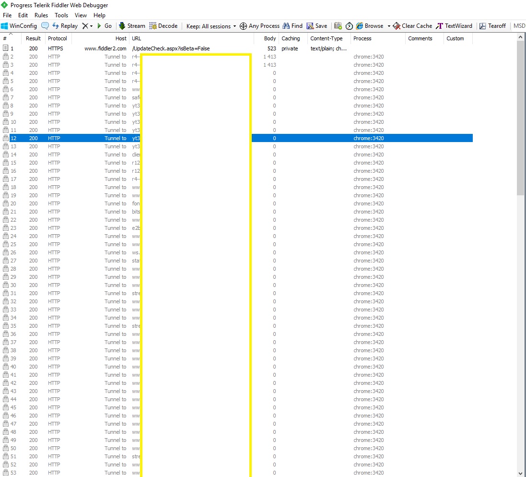The width and height of the screenshot is (526, 477).
Task: Clear Cache using toolbar button
Action: (412, 26)
